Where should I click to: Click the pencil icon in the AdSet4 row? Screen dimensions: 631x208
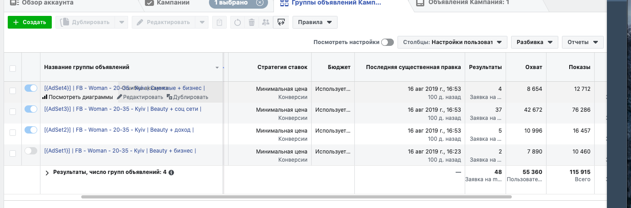pyautogui.click(x=119, y=97)
